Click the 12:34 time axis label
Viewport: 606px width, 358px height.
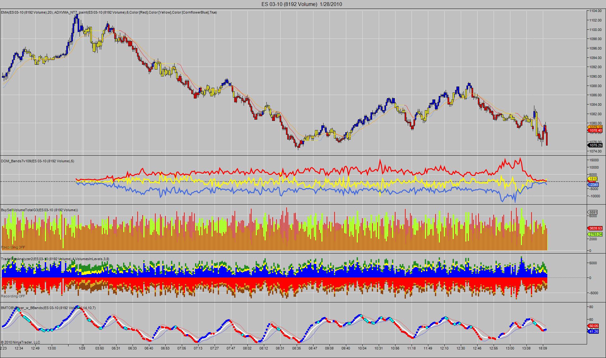[x=19, y=349]
